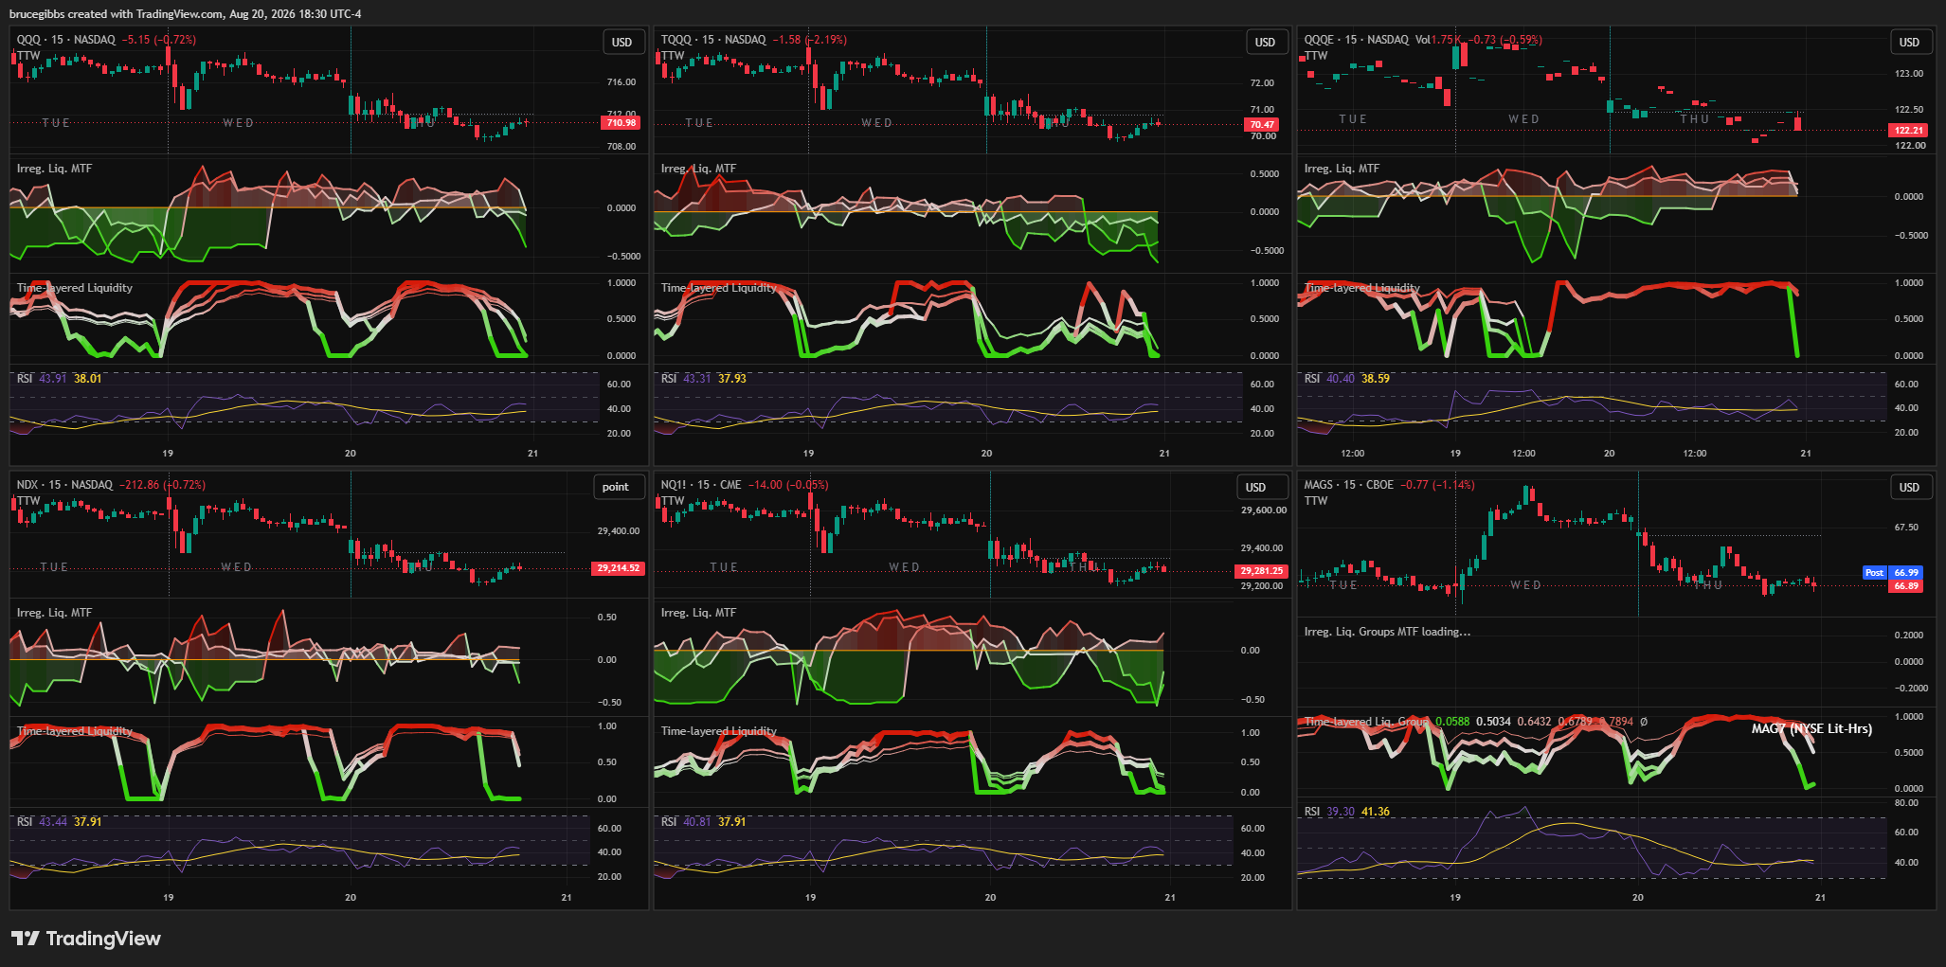Click the -0.77 (-1.14%) change on MAGS
Image resolution: width=1946 pixels, height=967 pixels.
click(x=1437, y=485)
